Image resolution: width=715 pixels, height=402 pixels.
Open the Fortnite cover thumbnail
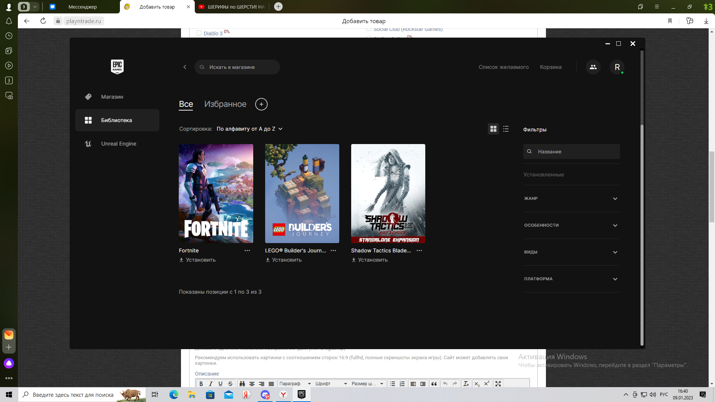click(216, 194)
